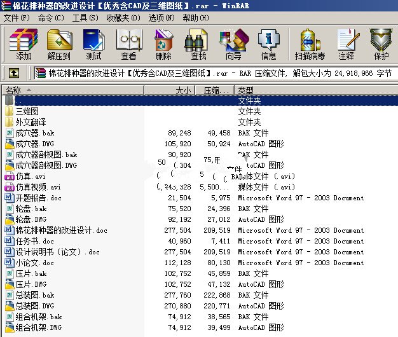398x337 pixels.
Task: Click the 仿真视频.avi file icon
Action: pos(10,187)
